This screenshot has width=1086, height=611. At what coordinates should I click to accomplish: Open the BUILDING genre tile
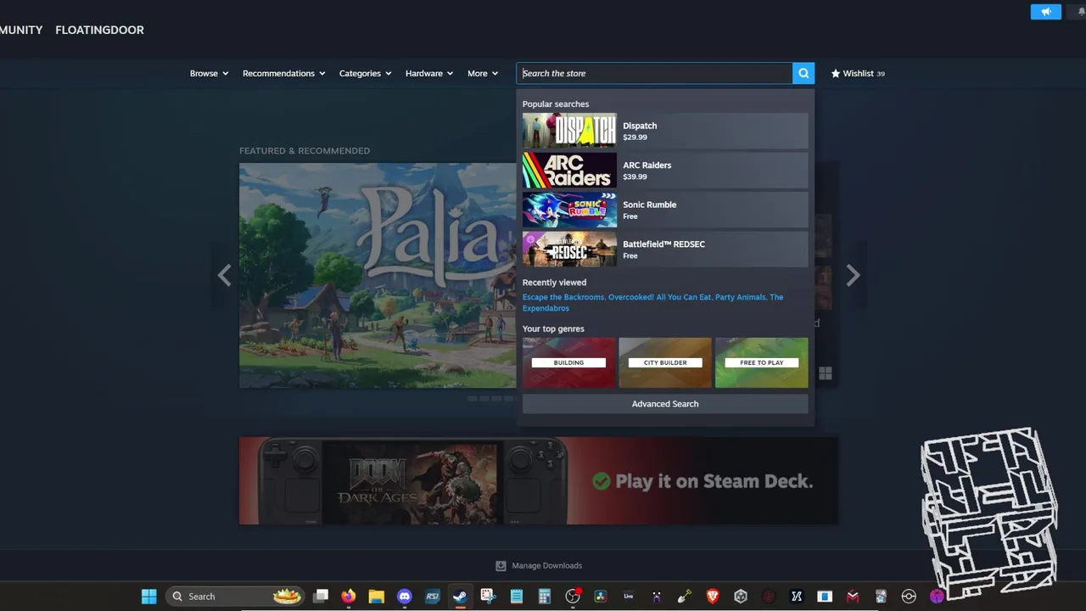click(568, 362)
